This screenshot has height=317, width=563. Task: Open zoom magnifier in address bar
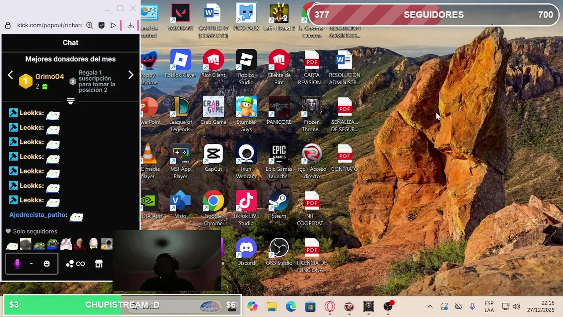click(x=89, y=25)
